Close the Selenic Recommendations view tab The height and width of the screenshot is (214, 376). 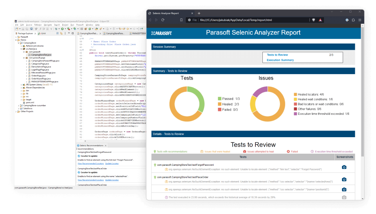click(105, 145)
